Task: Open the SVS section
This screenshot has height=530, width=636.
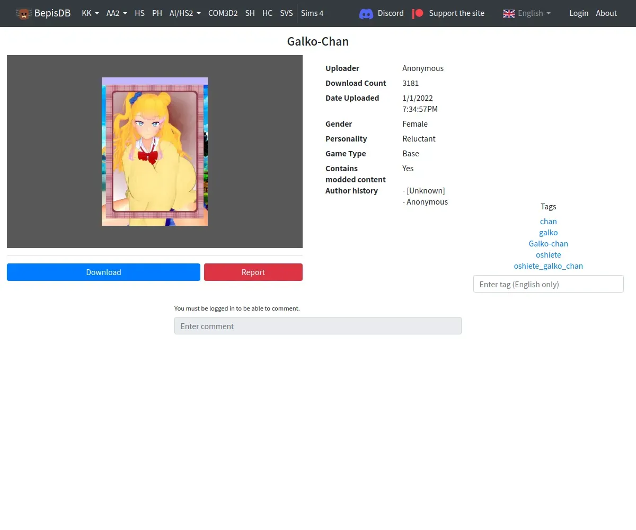Action: [x=286, y=13]
